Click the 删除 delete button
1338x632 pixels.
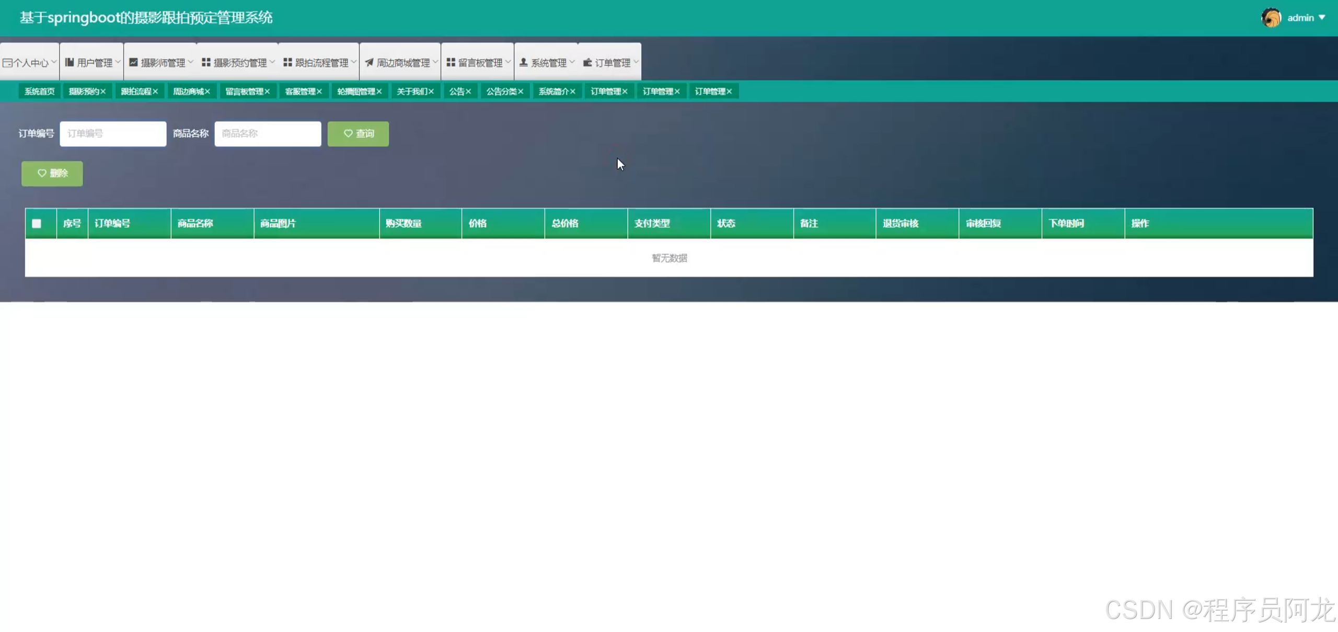pos(52,174)
